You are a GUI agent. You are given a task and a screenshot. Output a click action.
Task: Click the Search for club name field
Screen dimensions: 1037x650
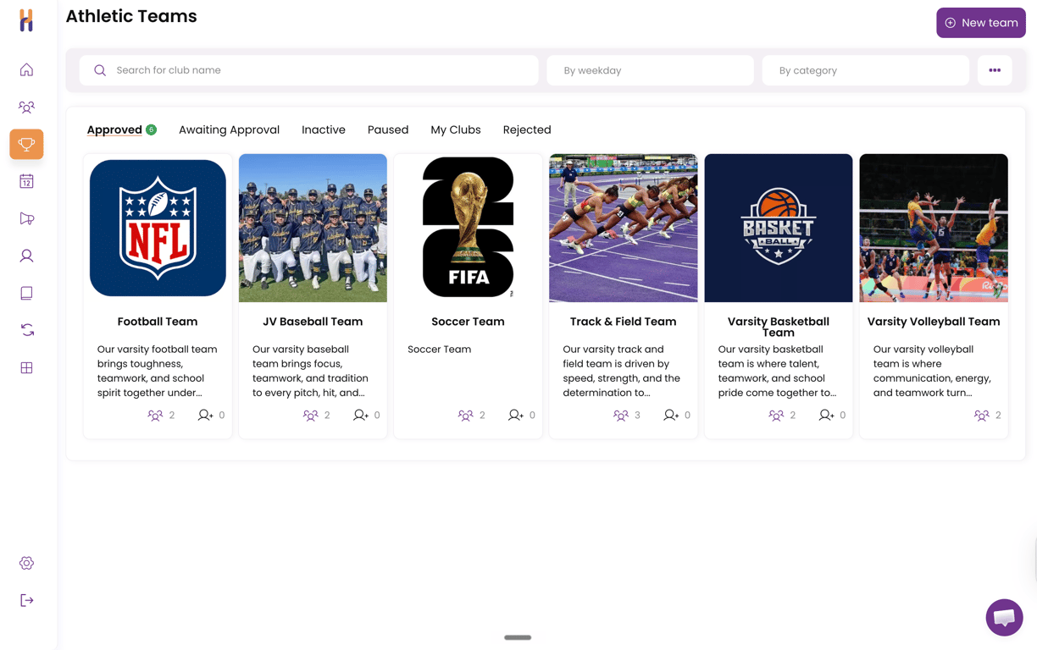(x=308, y=70)
